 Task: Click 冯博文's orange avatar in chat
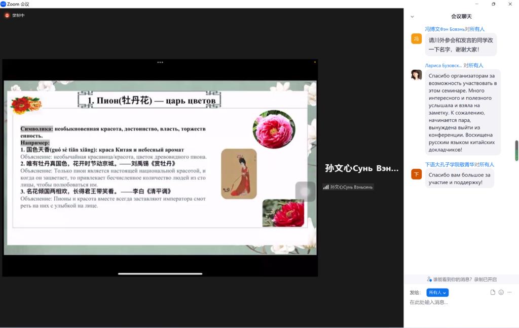(x=416, y=39)
